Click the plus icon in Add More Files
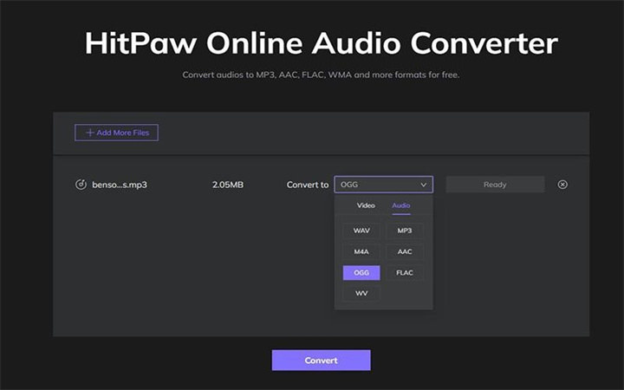This screenshot has height=390, width=624. point(90,133)
